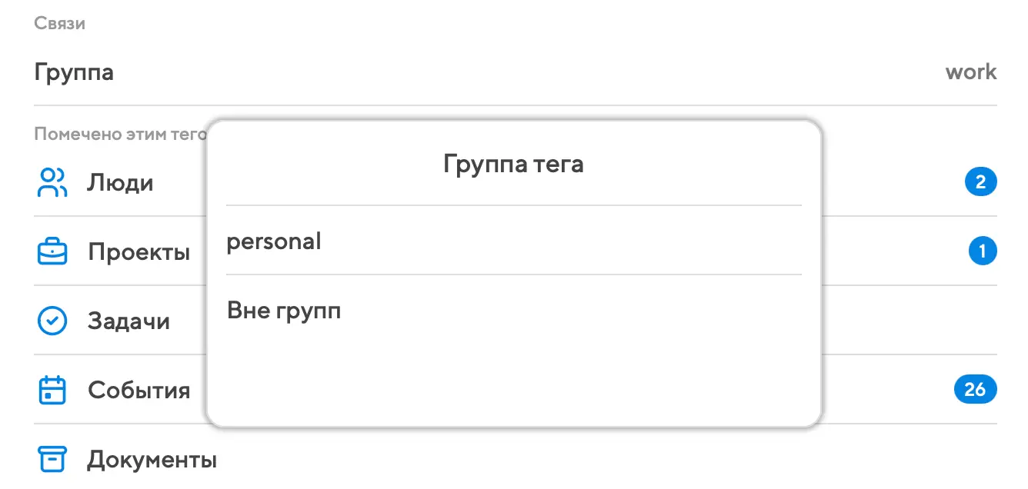The image size is (1028, 489).
Task: Open the Документы section
Action: [152, 460]
